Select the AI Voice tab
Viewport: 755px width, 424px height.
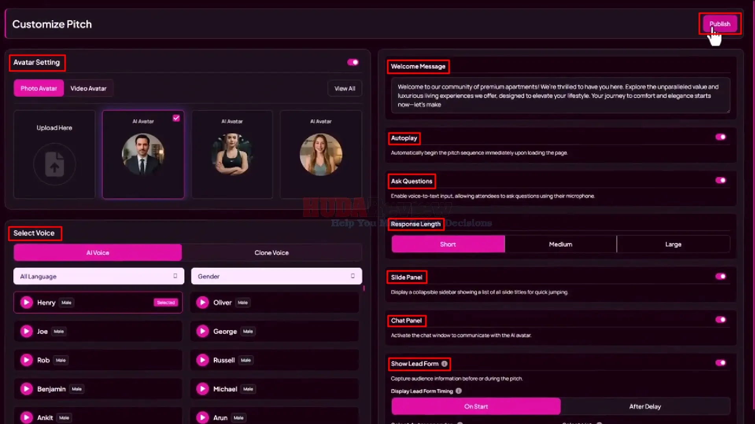(x=98, y=253)
